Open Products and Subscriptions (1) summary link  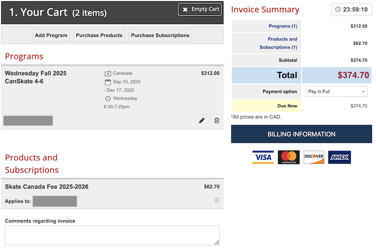click(282, 43)
